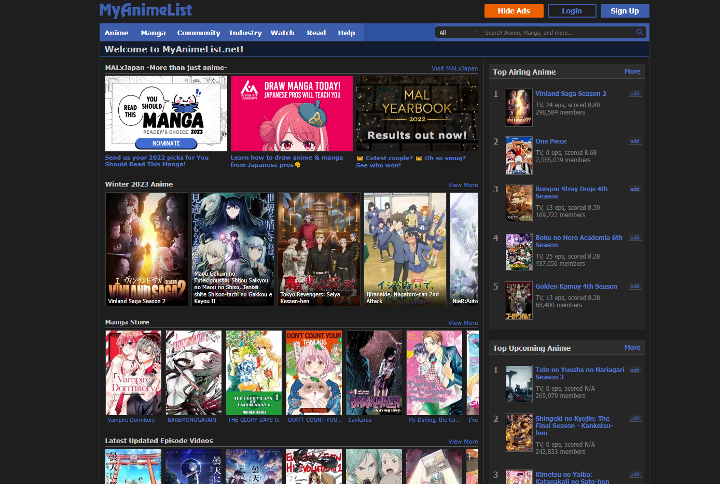
Task: Click the You Should Read This Manga banner
Action: 166,113
